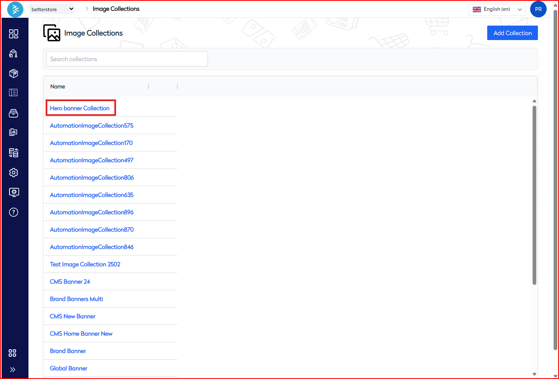Open the help question mark icon
This screenshot has height=379, width=559.
14,212
